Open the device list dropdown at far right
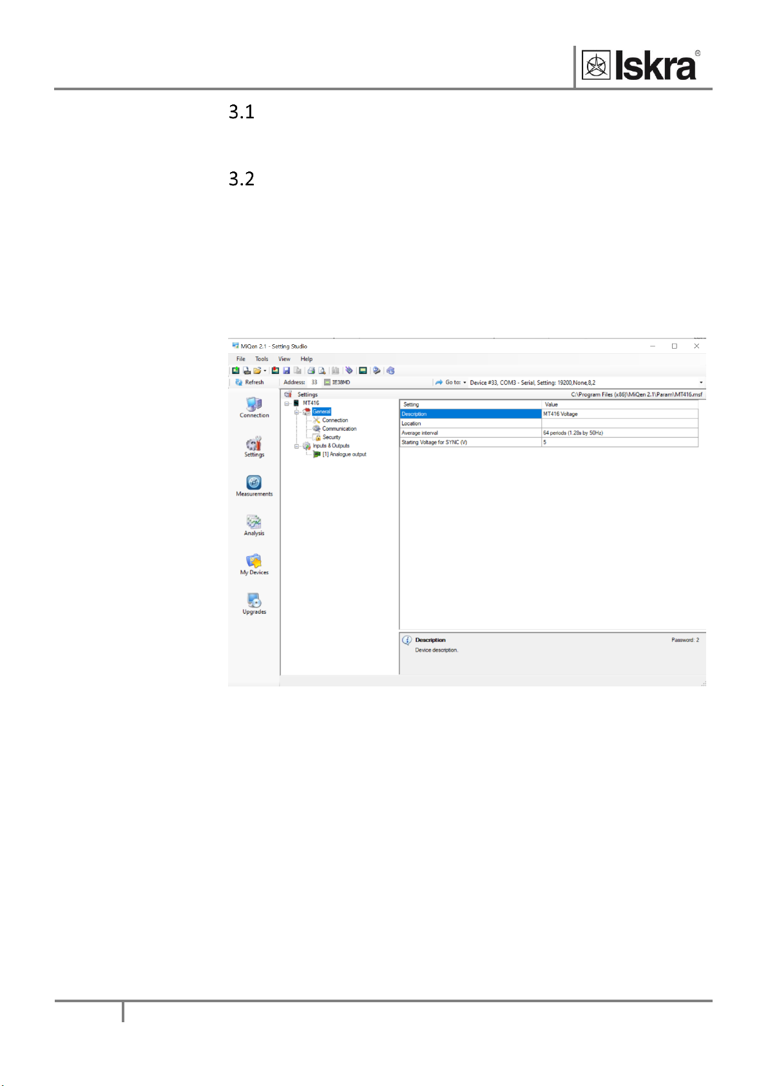Viewport: 768px width, 1086px height. tap(701, 383)
